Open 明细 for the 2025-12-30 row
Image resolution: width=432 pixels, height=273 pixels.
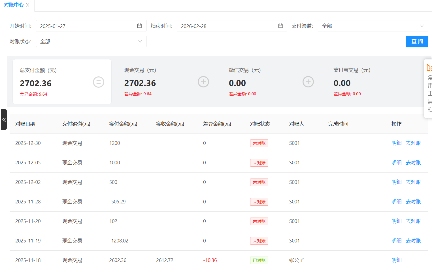point(396,143)
